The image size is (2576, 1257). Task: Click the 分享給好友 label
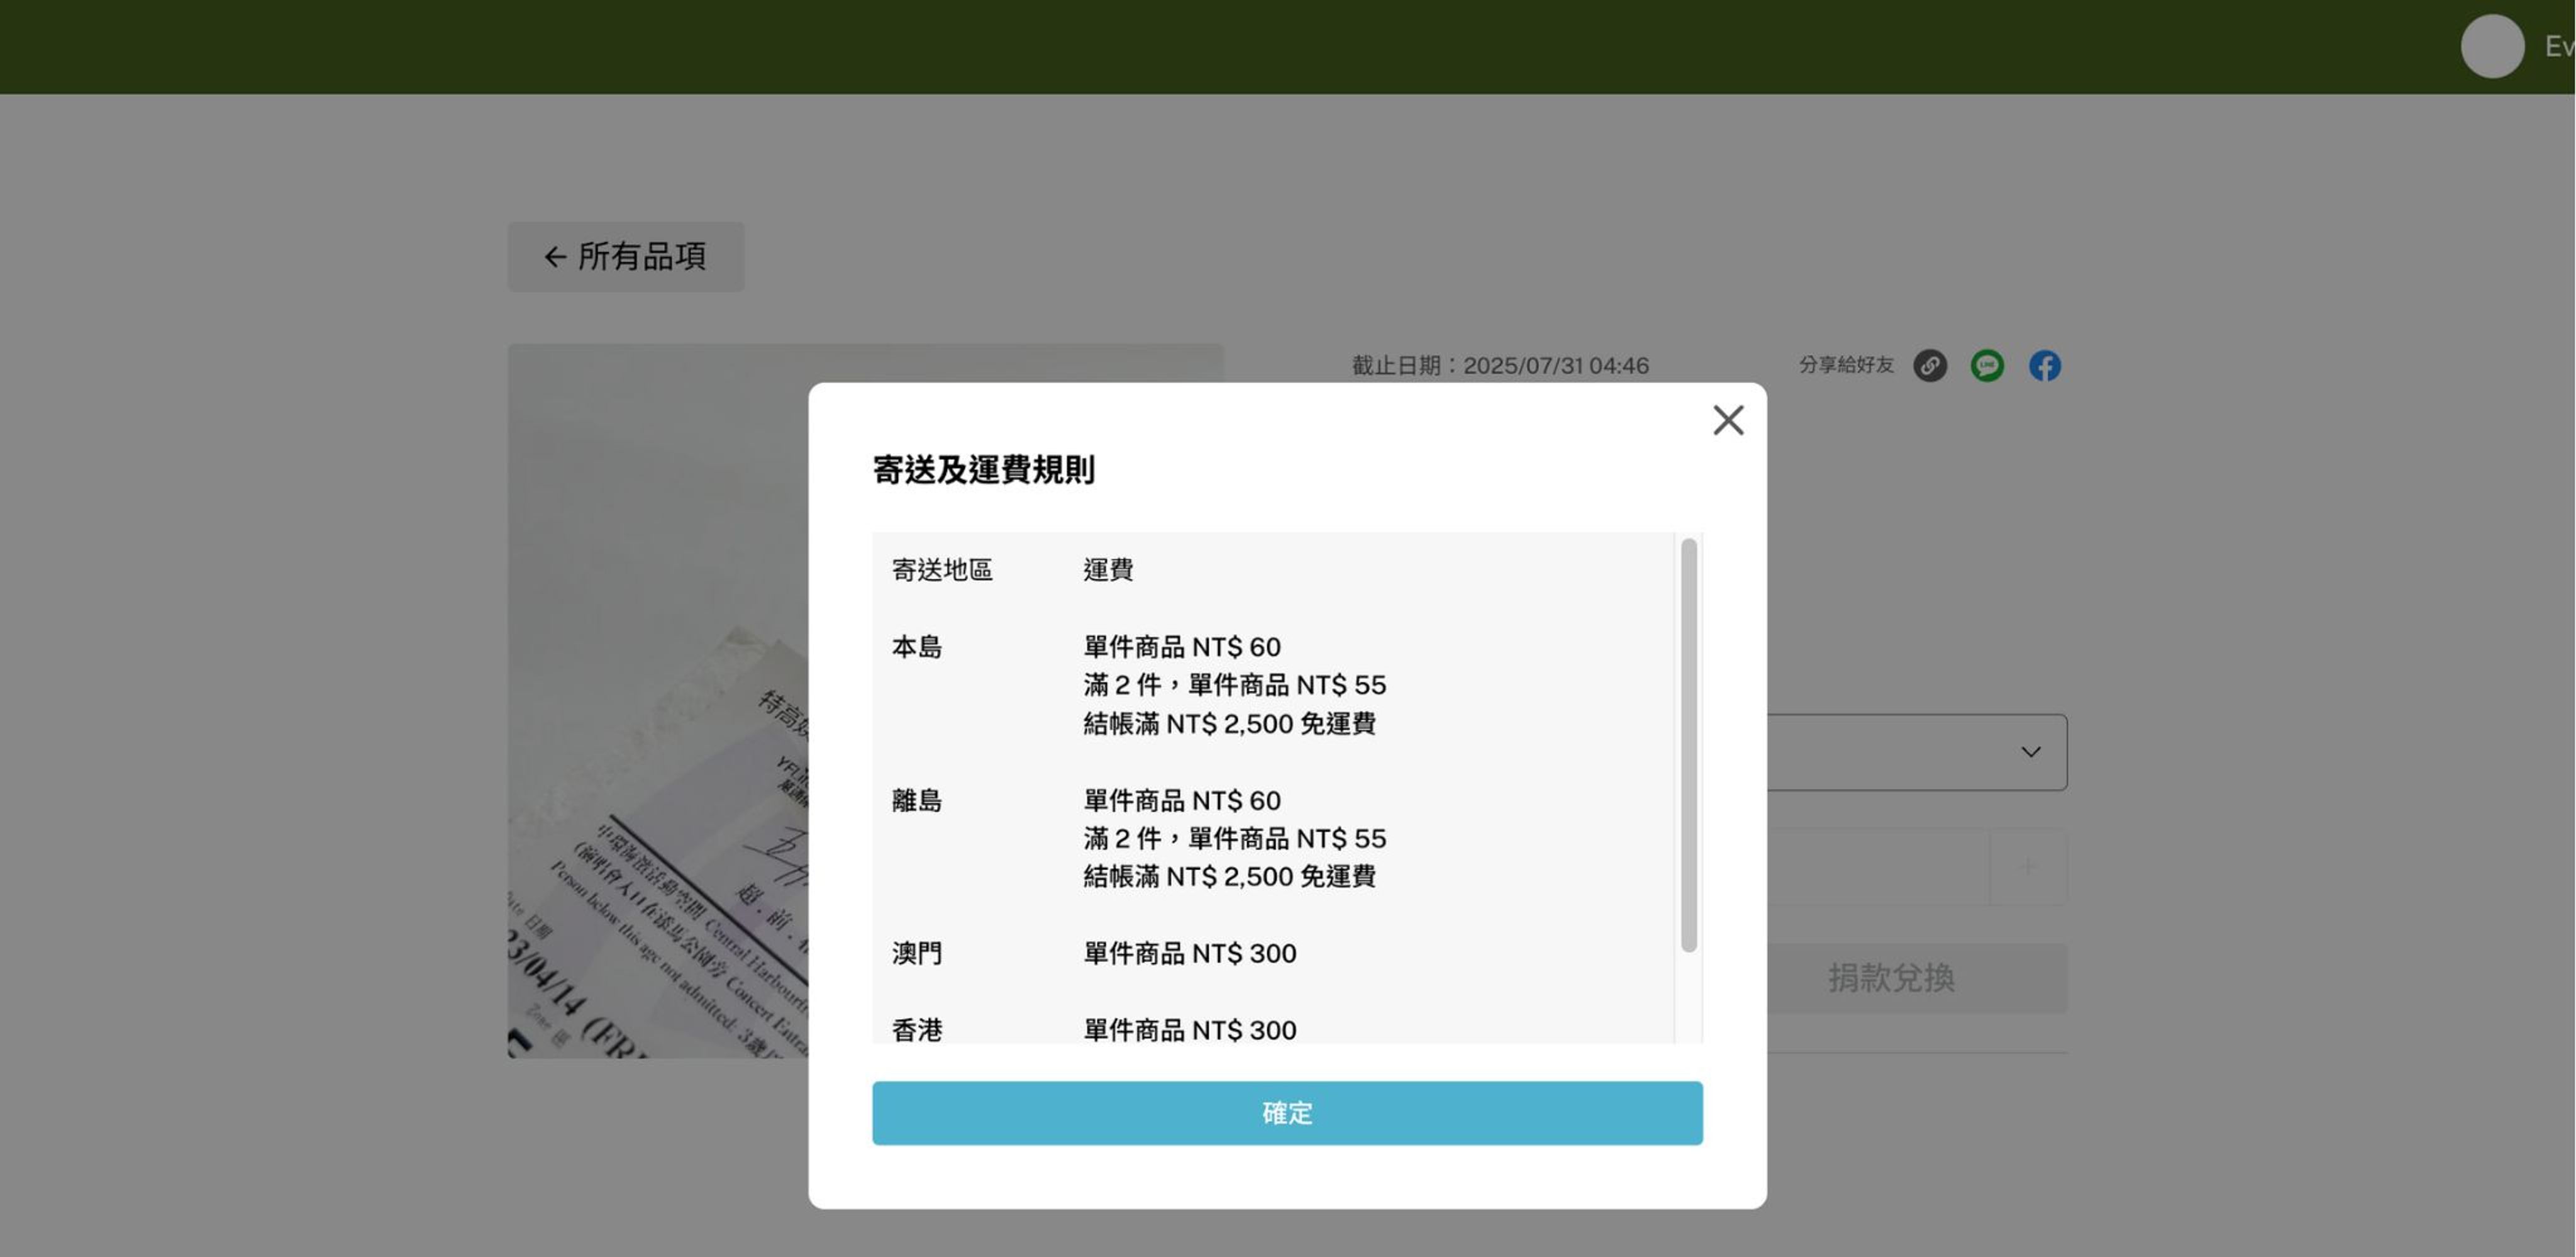tap(1846, 365)
